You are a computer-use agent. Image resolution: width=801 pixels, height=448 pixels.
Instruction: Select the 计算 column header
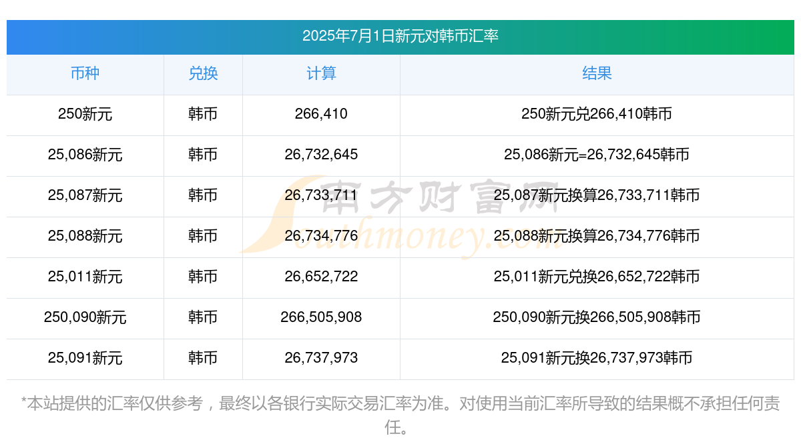click(321, 73)
